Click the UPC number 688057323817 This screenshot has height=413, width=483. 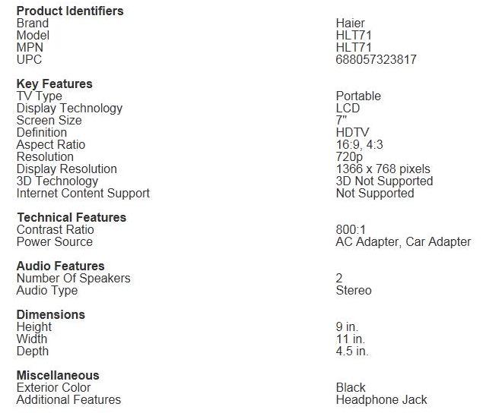pyautogui.click(x=376, y=59)
